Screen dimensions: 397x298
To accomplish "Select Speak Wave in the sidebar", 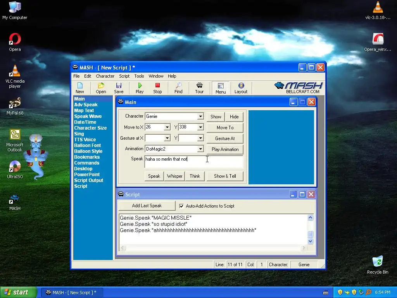I will (x=88, y=116).
